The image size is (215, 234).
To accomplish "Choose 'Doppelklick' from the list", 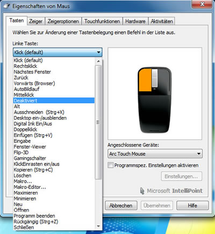I will coord(54,129).
